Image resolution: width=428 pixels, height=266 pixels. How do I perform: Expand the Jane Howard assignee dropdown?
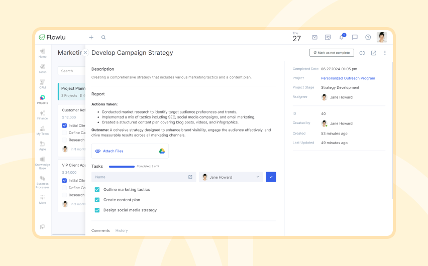point(231,177)
